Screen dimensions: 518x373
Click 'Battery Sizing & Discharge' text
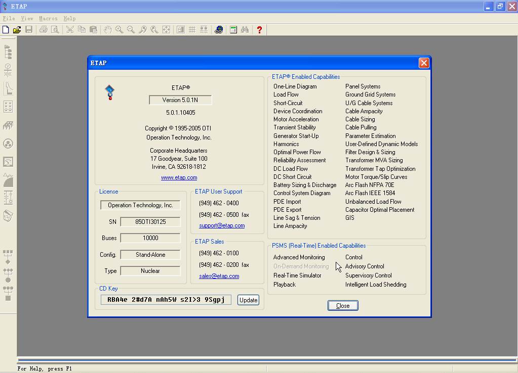(x=305, y=185)
